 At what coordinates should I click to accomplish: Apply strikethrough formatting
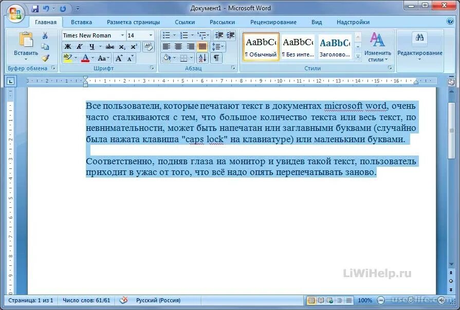tap(109, 47)
